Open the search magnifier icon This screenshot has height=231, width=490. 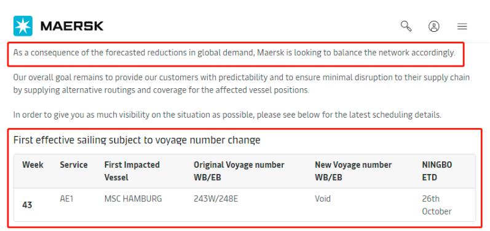[406, 26]
